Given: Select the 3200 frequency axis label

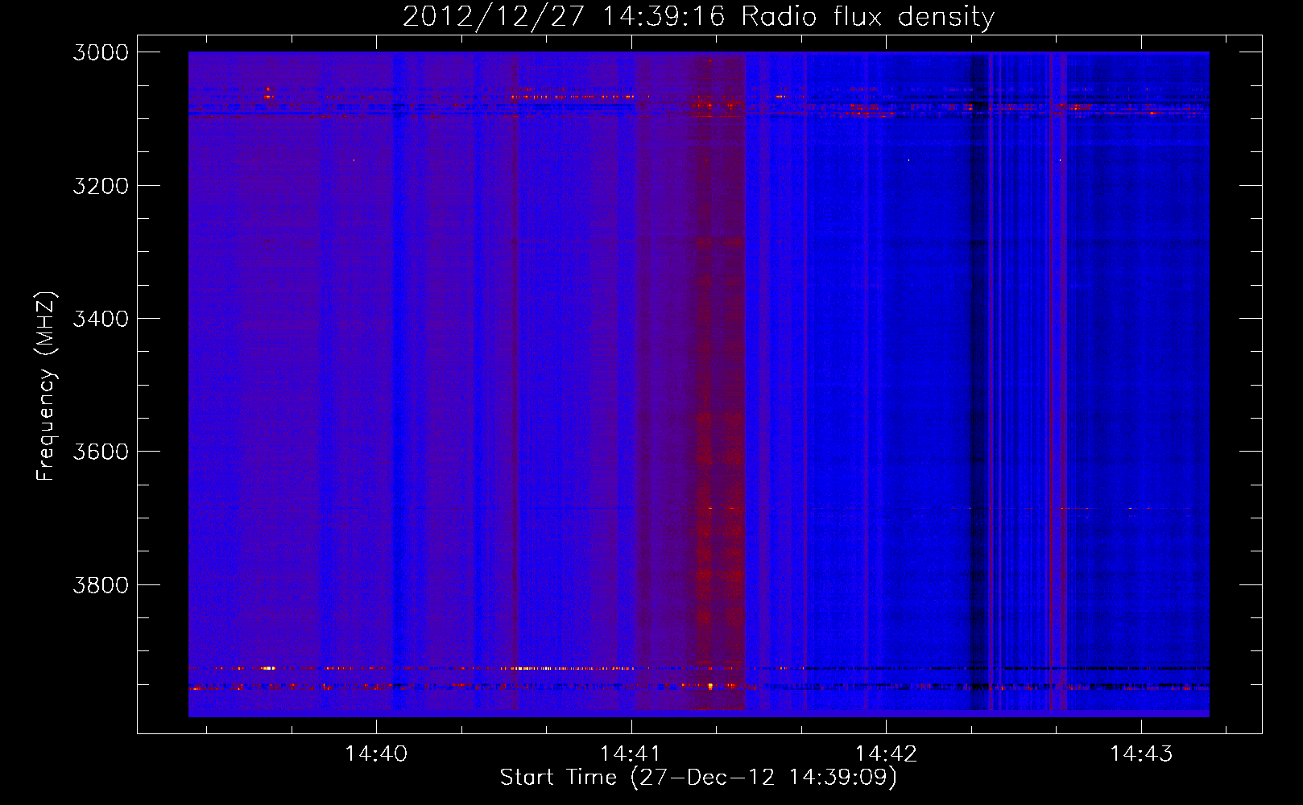Looking at the screenshot, I should pyautogui.click(x=101, y=185).
